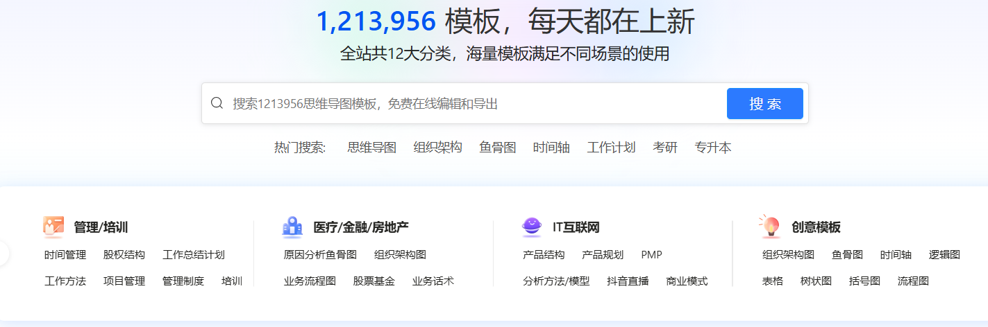Viewport: 988px width, 327px height.
Task: Open 组织架构图 under 医疗/金融/房地产
Action: pos(400,255)
